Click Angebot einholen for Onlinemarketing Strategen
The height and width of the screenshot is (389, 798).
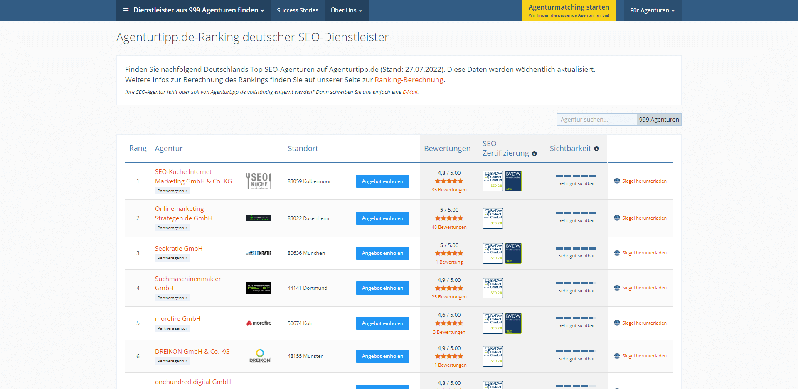coord(382,218)
